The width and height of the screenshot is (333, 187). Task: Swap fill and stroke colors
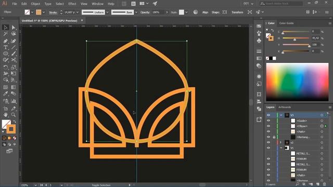[15, 122]
